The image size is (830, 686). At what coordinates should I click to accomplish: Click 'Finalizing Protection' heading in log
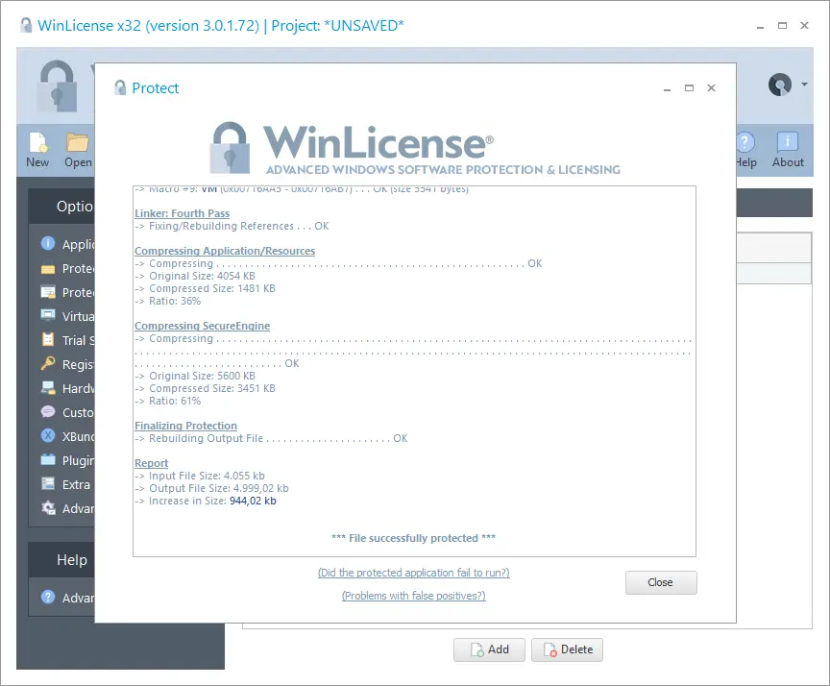[x=185, y=426]
